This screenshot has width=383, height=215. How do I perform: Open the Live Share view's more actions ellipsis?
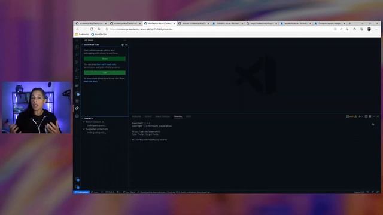coord(125,40)
